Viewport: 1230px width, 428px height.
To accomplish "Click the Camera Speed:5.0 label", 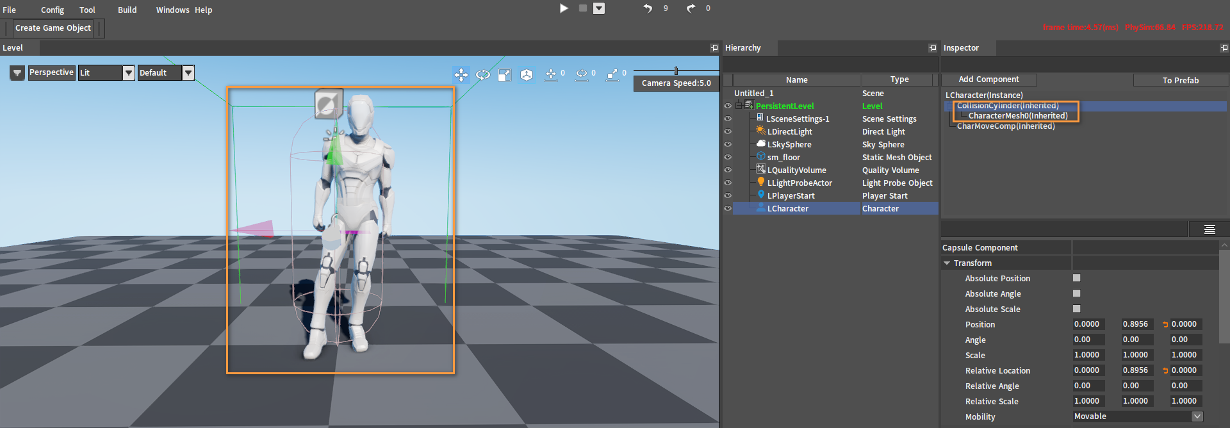I will [676, 83].
